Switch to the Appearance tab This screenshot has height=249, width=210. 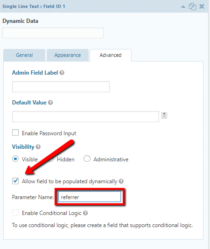[x=68, y=55]
